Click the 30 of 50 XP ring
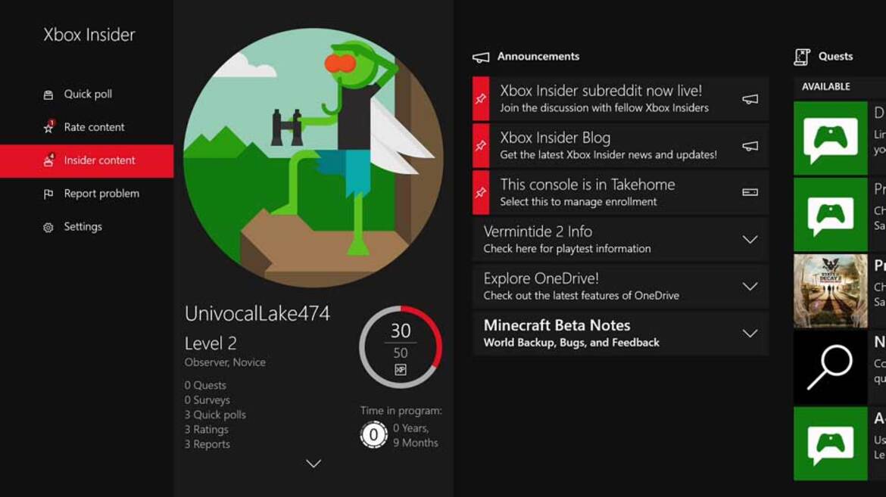This screenshot has height=497, width=886. (401, 346)
